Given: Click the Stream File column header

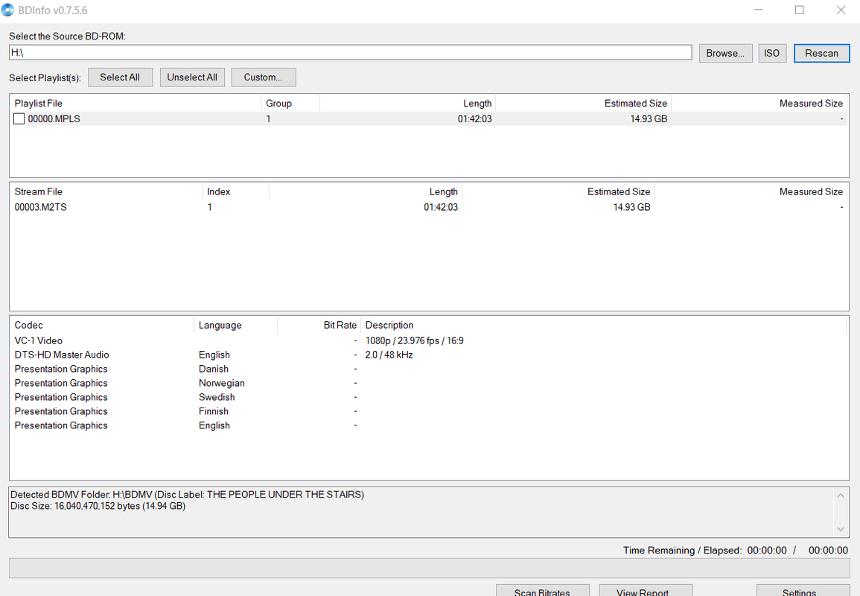Looking at the screenshot, I should coord(106,191).
